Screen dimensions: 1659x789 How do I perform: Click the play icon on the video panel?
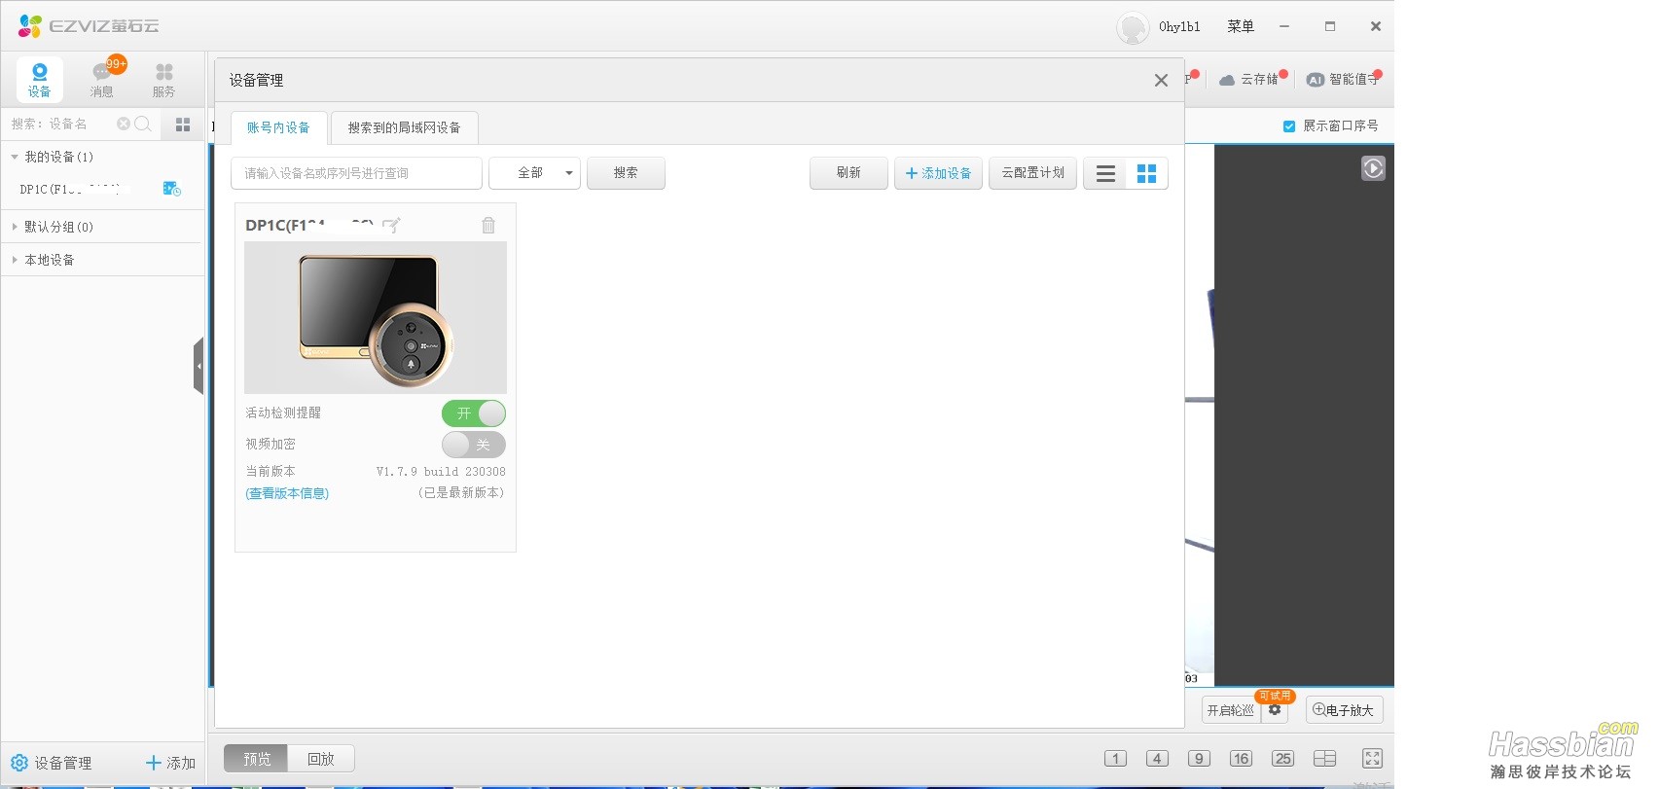click(x=1373, y=168)
